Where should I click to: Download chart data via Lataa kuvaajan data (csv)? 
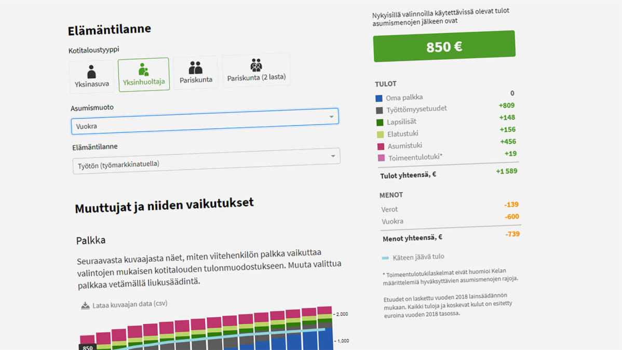[124, 304]
